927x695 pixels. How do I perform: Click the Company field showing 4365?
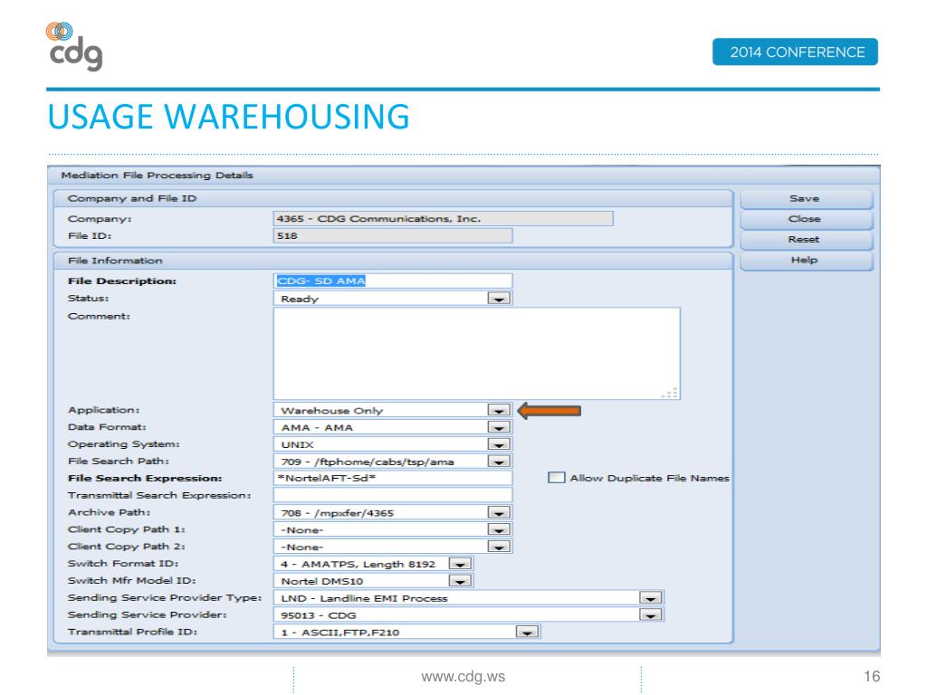click(444, 219)
